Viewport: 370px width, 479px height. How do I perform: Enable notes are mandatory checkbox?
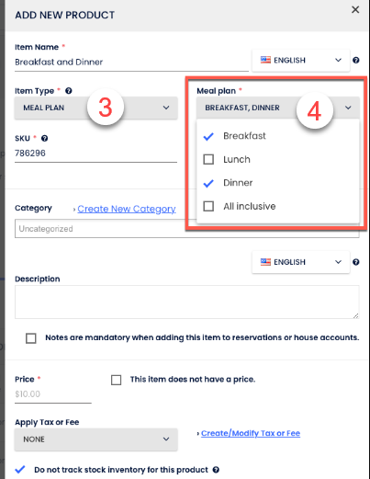[31, 338]
